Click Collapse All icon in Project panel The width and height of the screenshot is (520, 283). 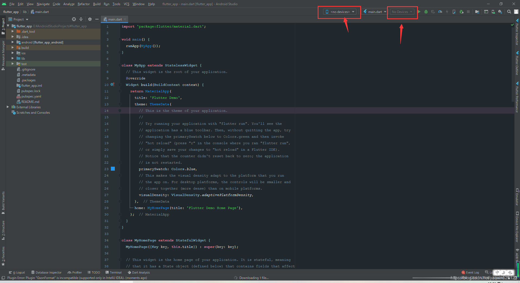coord(81,19)
